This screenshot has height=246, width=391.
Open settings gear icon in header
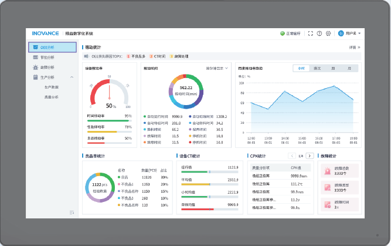(328, 33)
